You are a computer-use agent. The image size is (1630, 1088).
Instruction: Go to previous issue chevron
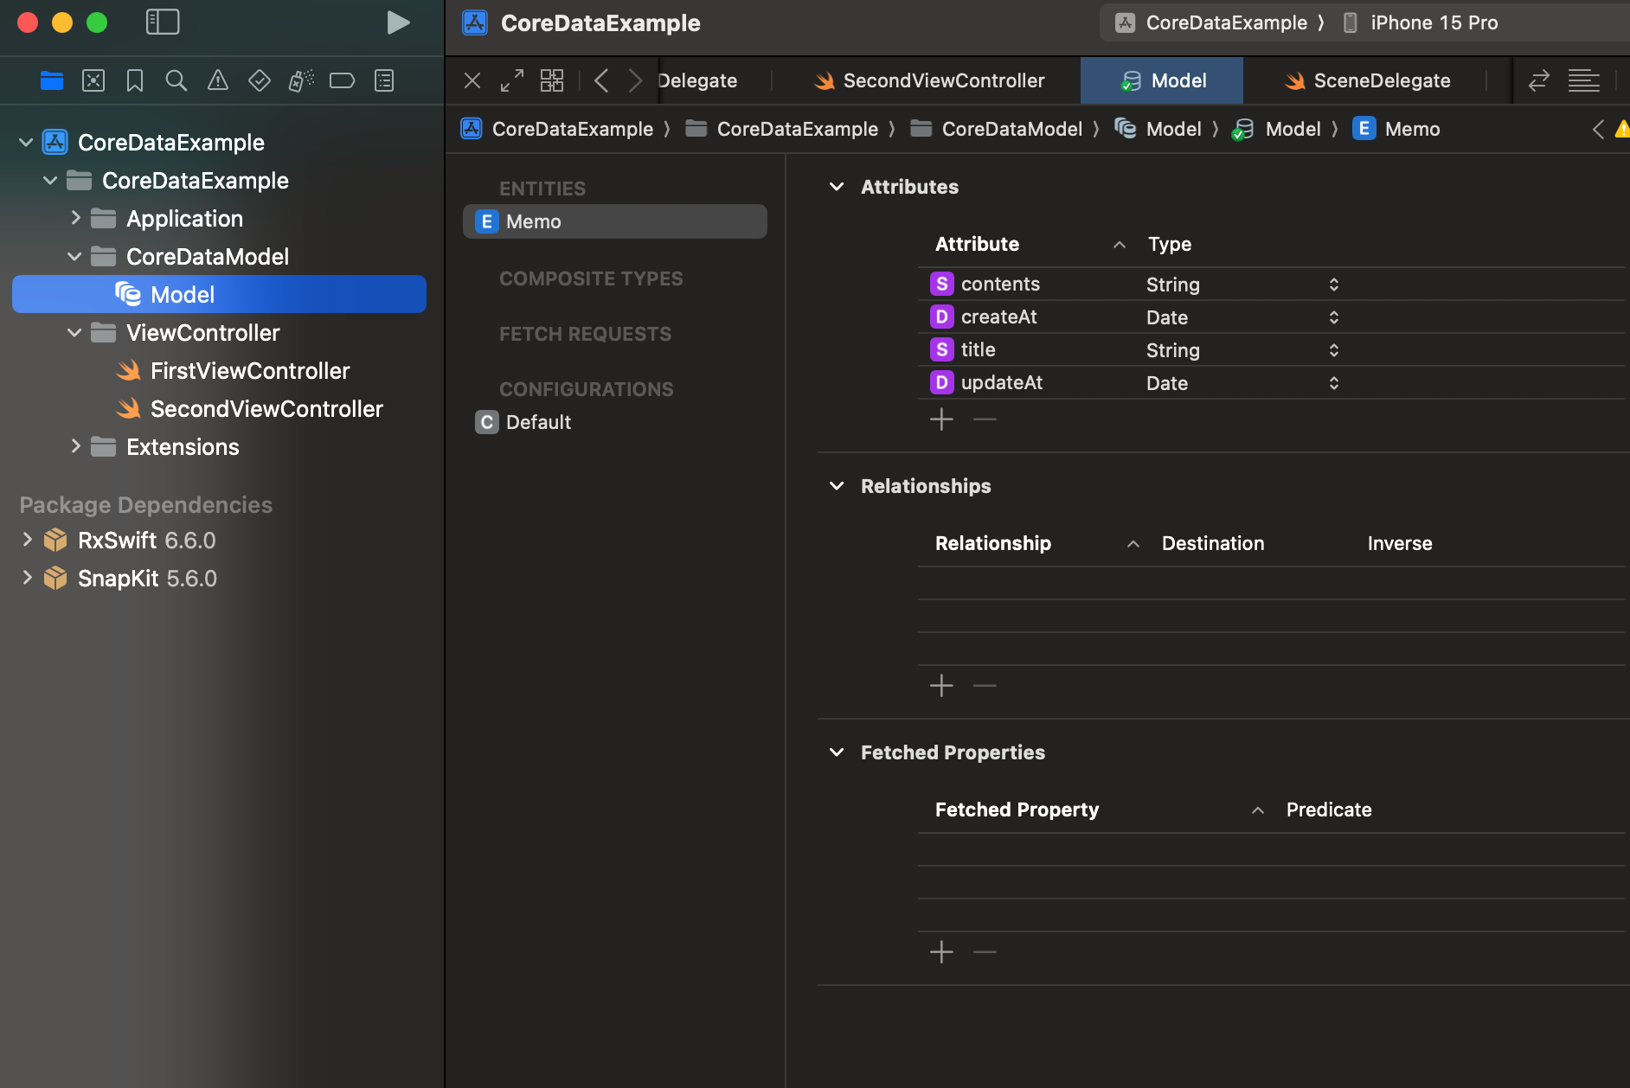(x=1598, y=129)
